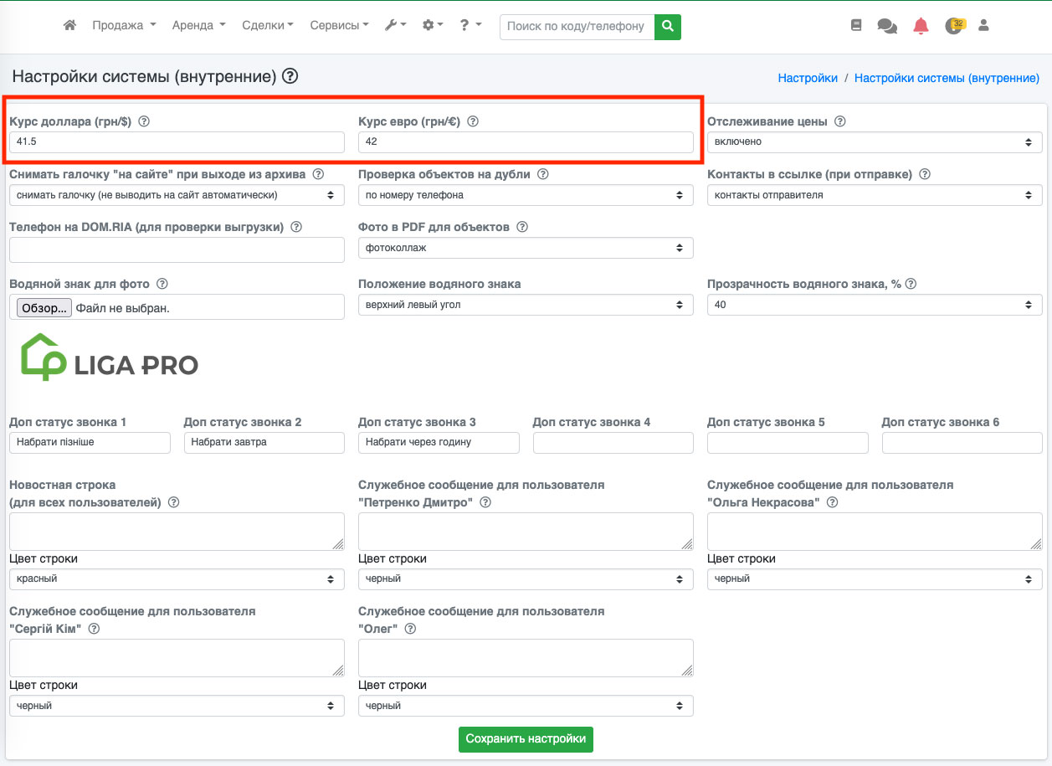Expand the Отслеживание цены dropdown
Screen dimensions: 1052x766
click(875, 142)
